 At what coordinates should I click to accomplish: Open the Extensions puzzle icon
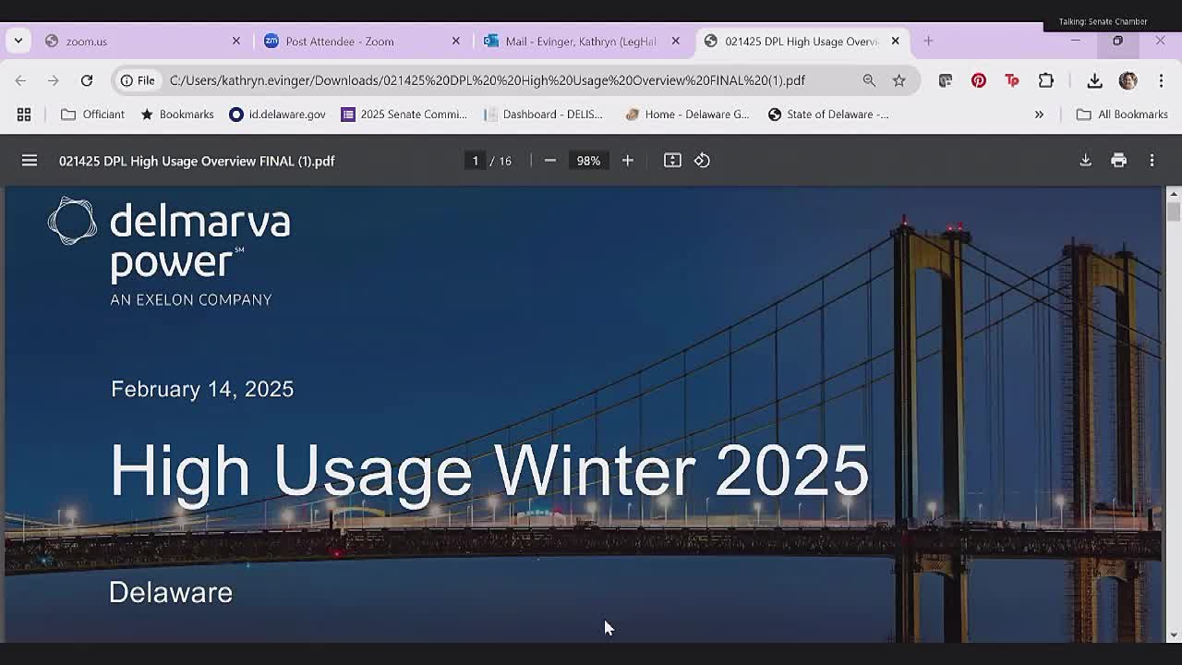click(x=1045, y=80)
